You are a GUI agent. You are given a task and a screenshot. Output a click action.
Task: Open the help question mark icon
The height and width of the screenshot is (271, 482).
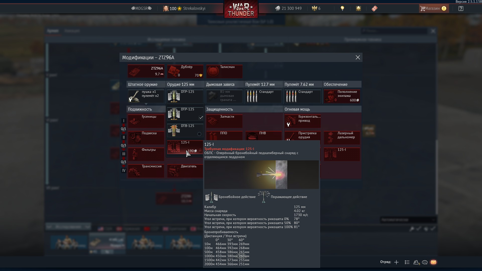(461, 9)
